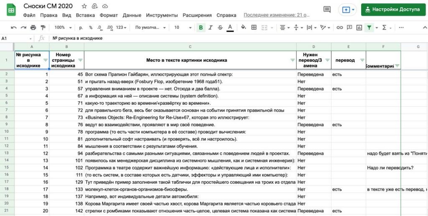Open number format 123 dropdown
Image resolution: width=428 pixels, height=216 pixels.
click(121, 28)
